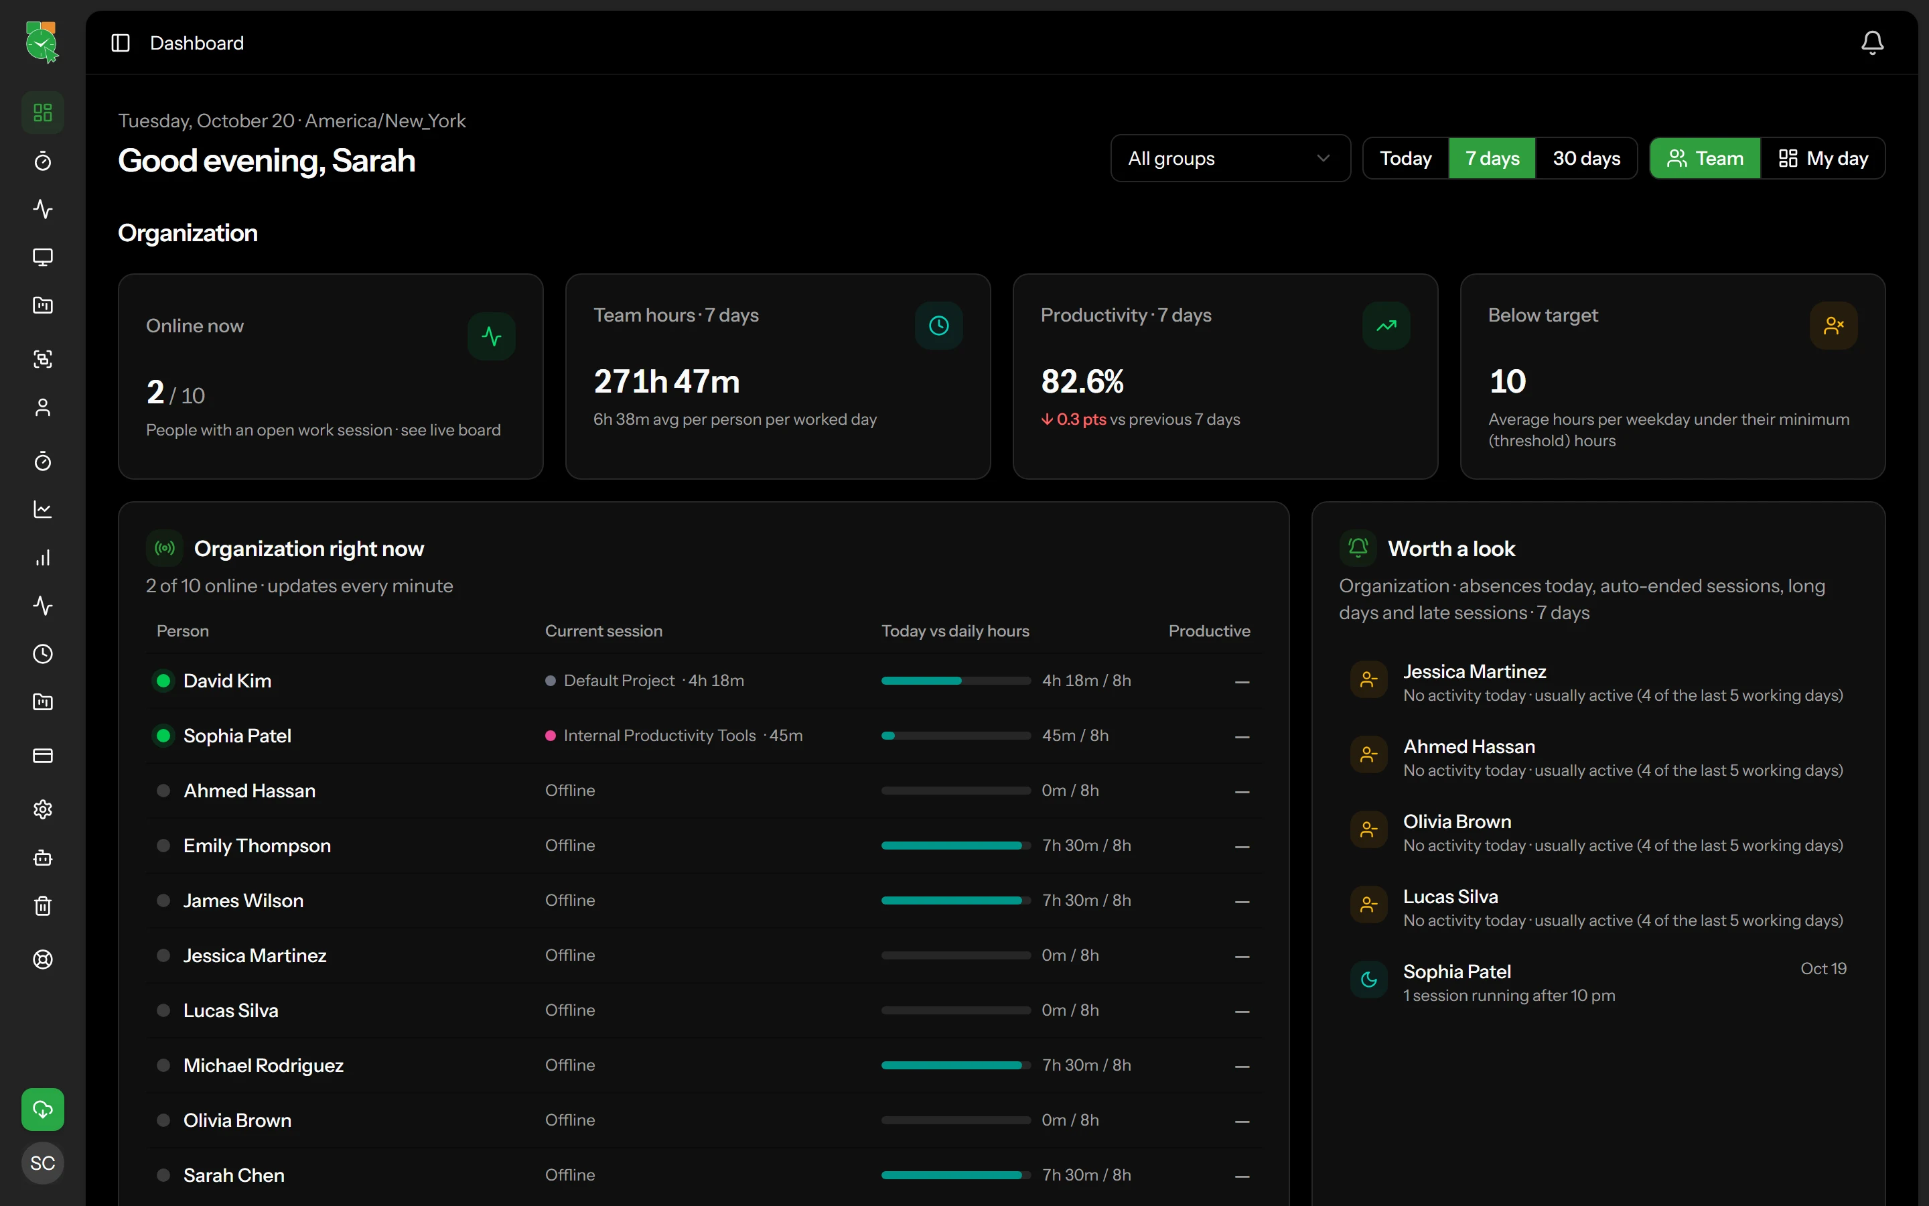
Task: Open the settings gear in sidebar
Action: coord(42,809)
